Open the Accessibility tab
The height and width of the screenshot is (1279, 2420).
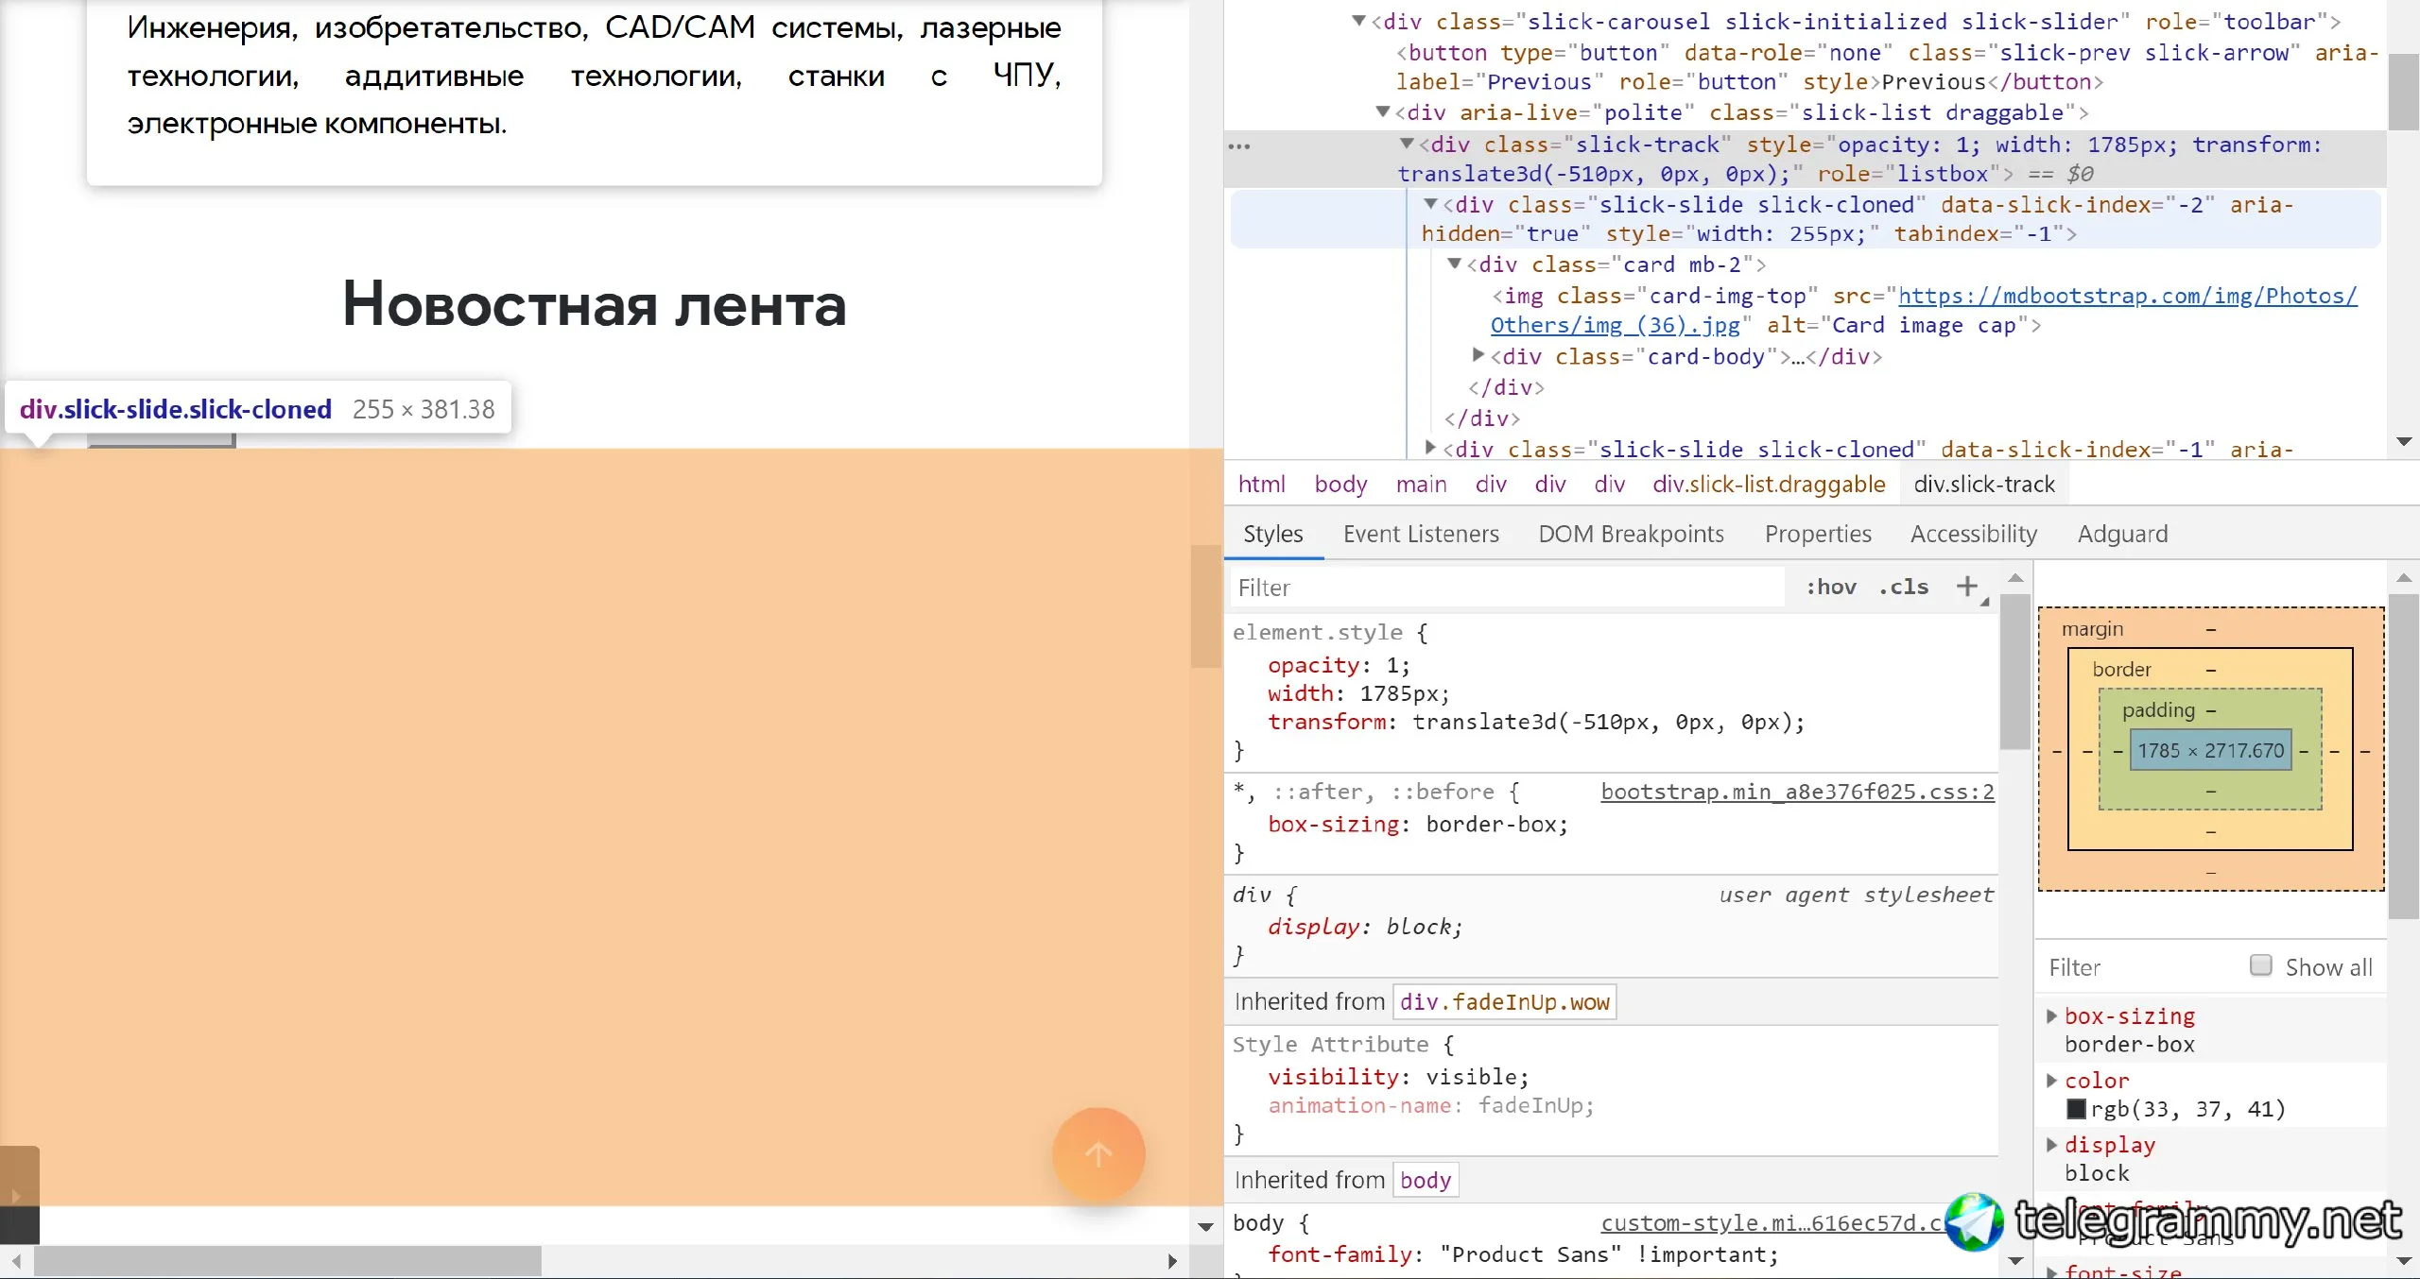pos(1974,534)
